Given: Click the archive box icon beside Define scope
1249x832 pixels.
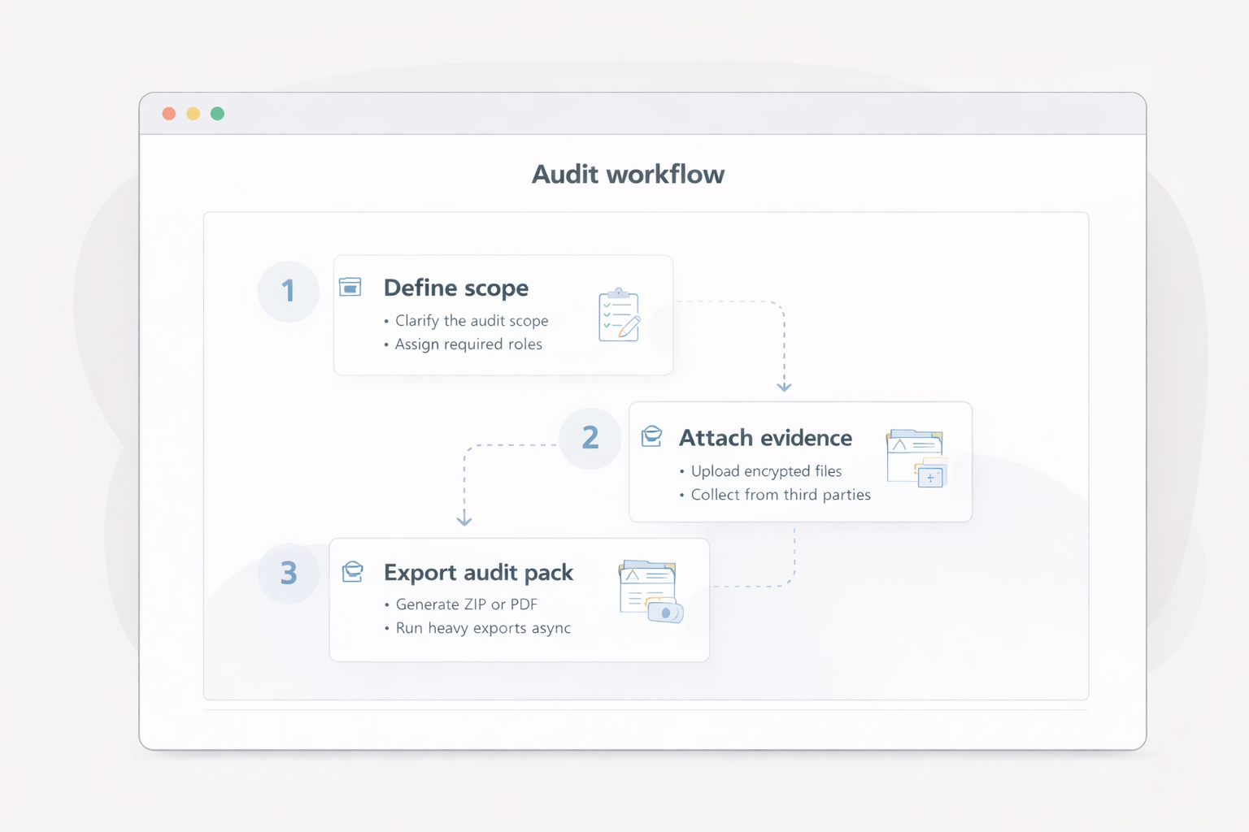Looking at the screenshot, I should click(x=350, y=287).
